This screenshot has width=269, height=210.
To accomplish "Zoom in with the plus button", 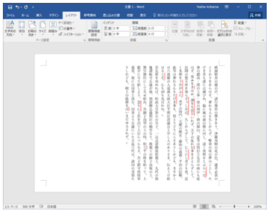I will [x=248, y=207].
